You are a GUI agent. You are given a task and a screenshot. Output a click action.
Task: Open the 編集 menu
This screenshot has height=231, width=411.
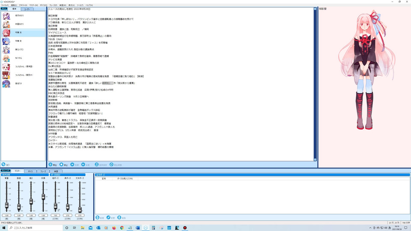click(14, 5)
